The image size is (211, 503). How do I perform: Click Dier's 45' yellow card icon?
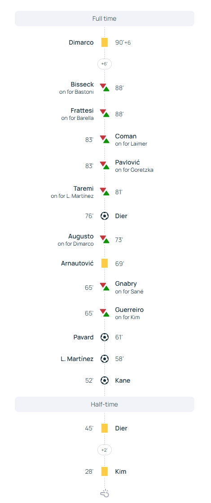tap(105, 428)
